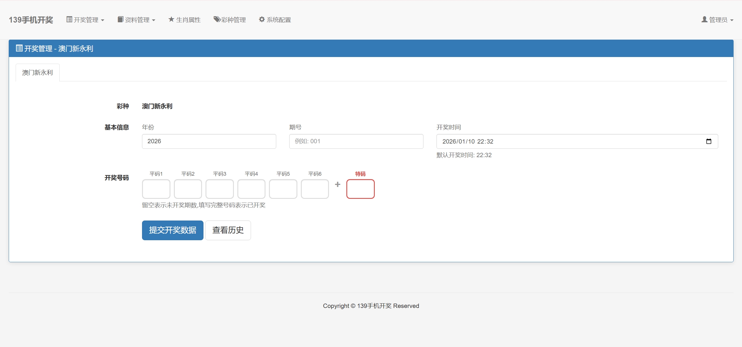The height and width of the screenshot is (347, 742).
Task: Open the calendar picker in 开奖时间 field
Action: tap(709, 141)
